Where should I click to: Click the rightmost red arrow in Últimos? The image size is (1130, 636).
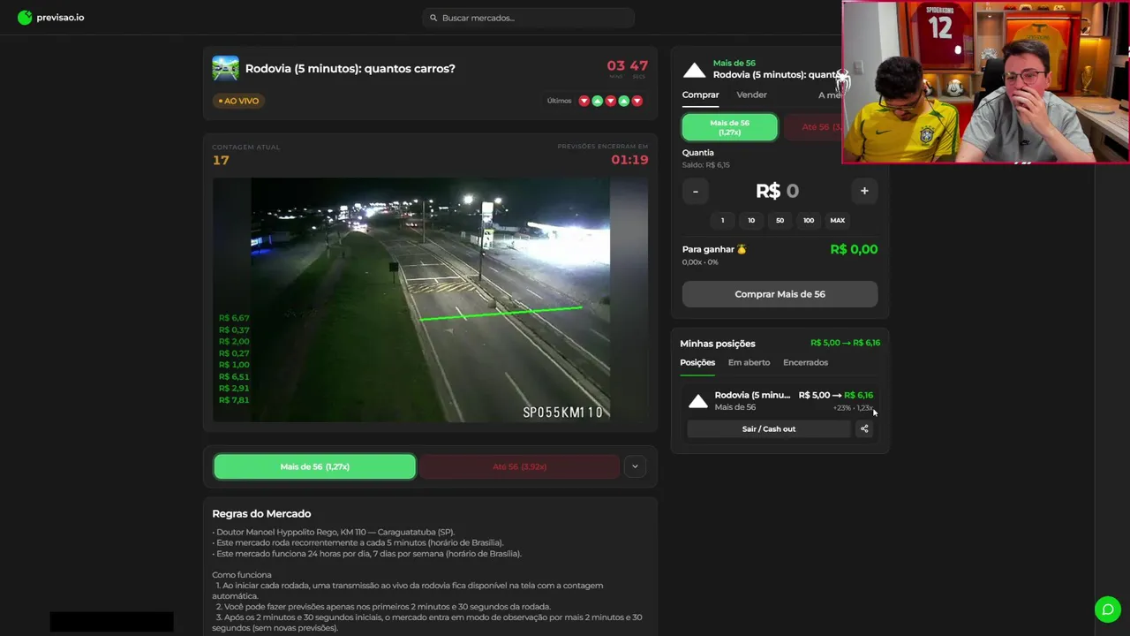637,101
